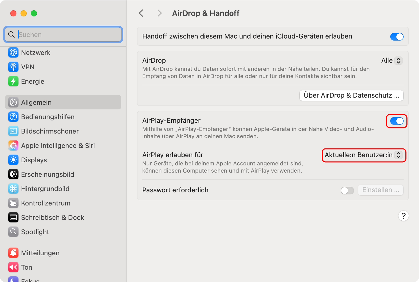Click the Allgemein gear icon

coord(13,102)
